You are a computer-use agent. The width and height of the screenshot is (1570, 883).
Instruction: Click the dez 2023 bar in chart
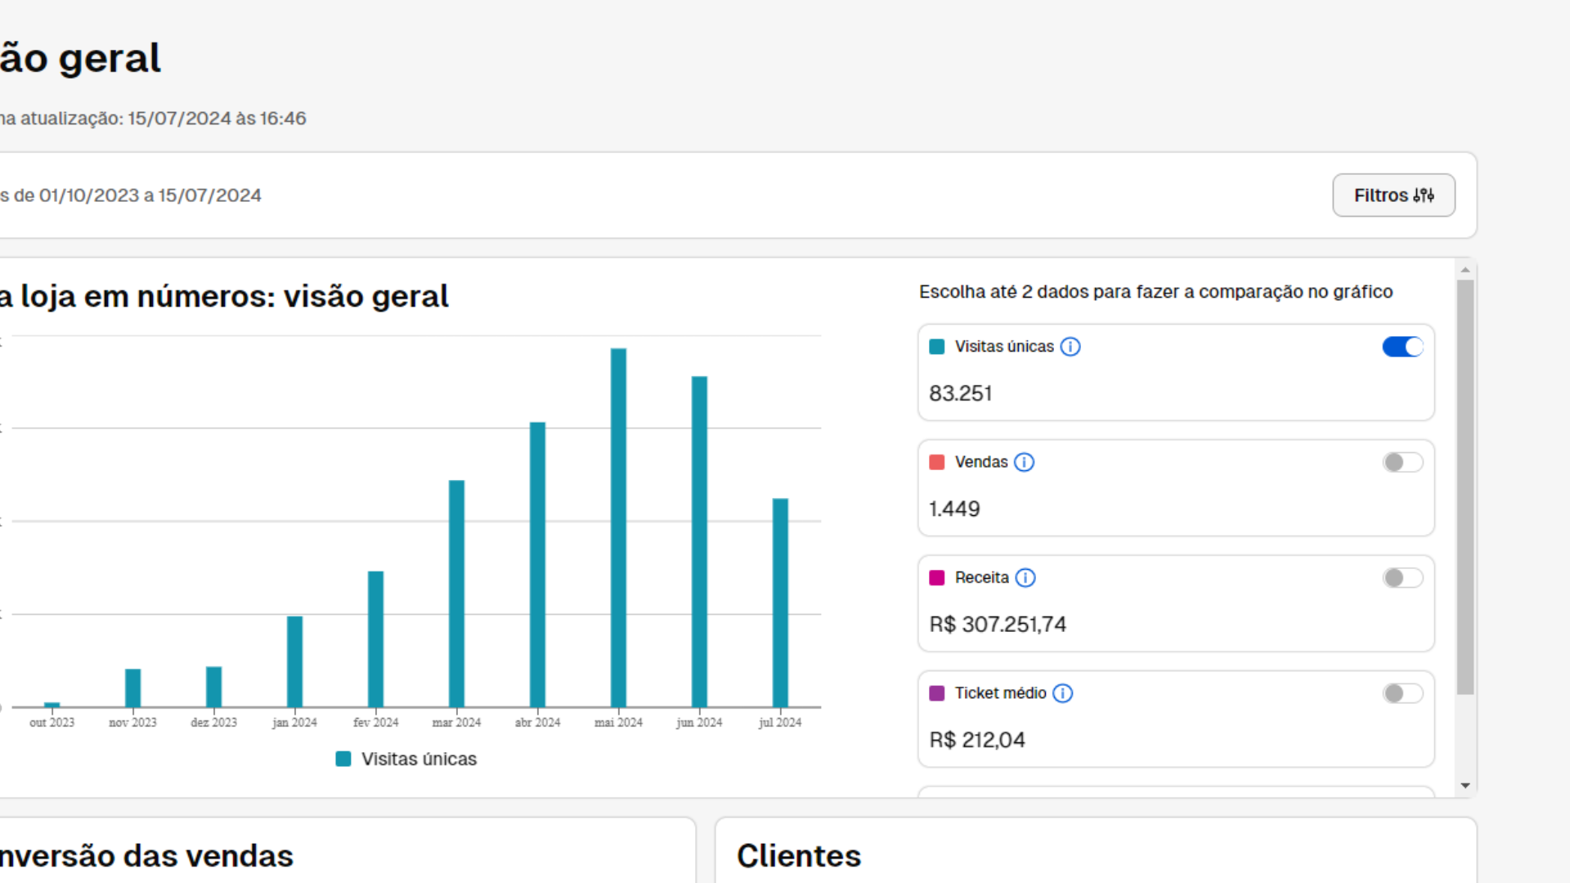(x=213, y=687)
